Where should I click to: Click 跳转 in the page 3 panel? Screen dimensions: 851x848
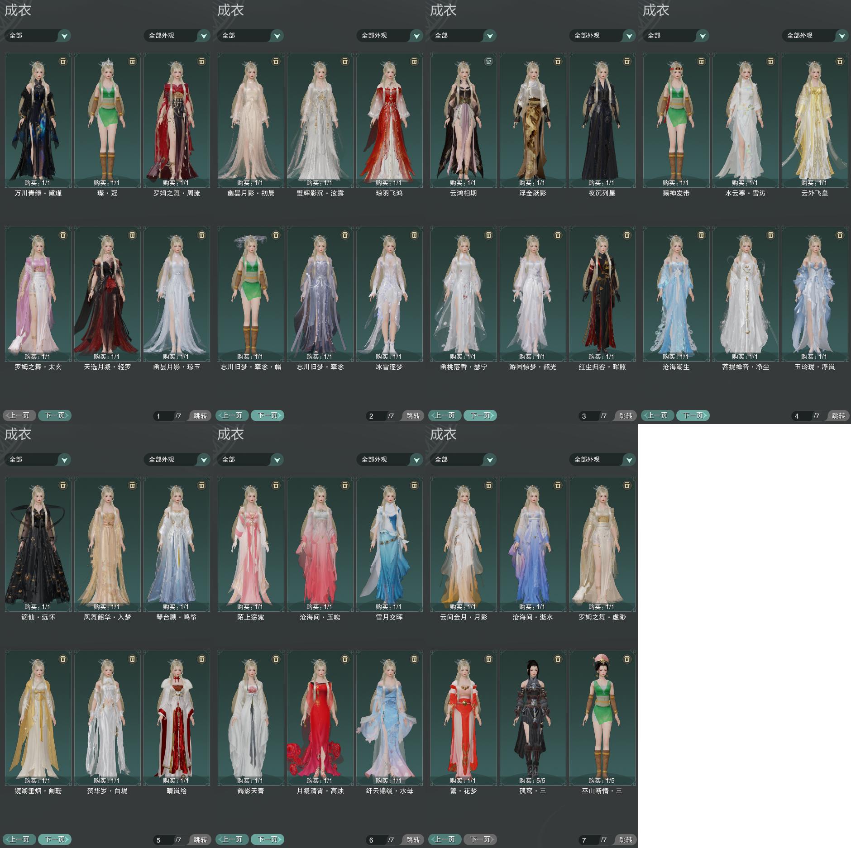point(625,416)
